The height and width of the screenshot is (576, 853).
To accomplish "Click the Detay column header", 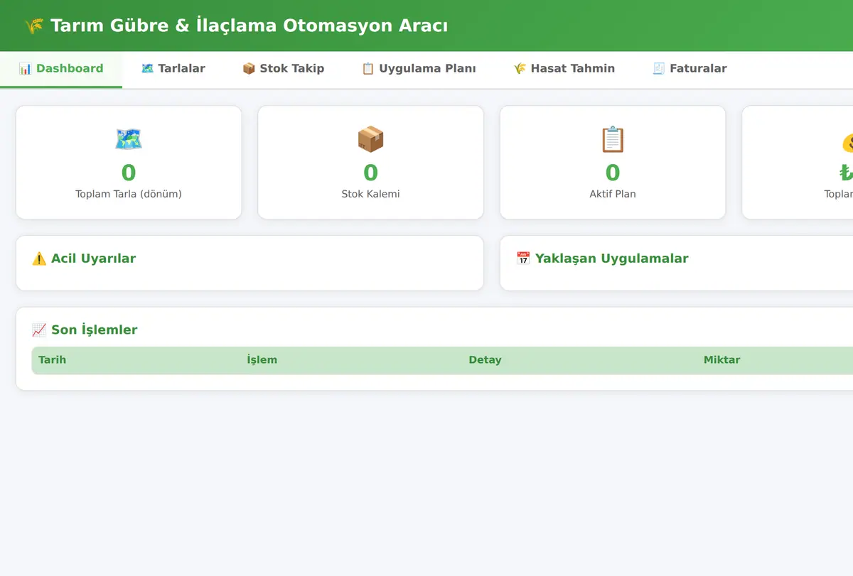I will click(x=485, y=360).
